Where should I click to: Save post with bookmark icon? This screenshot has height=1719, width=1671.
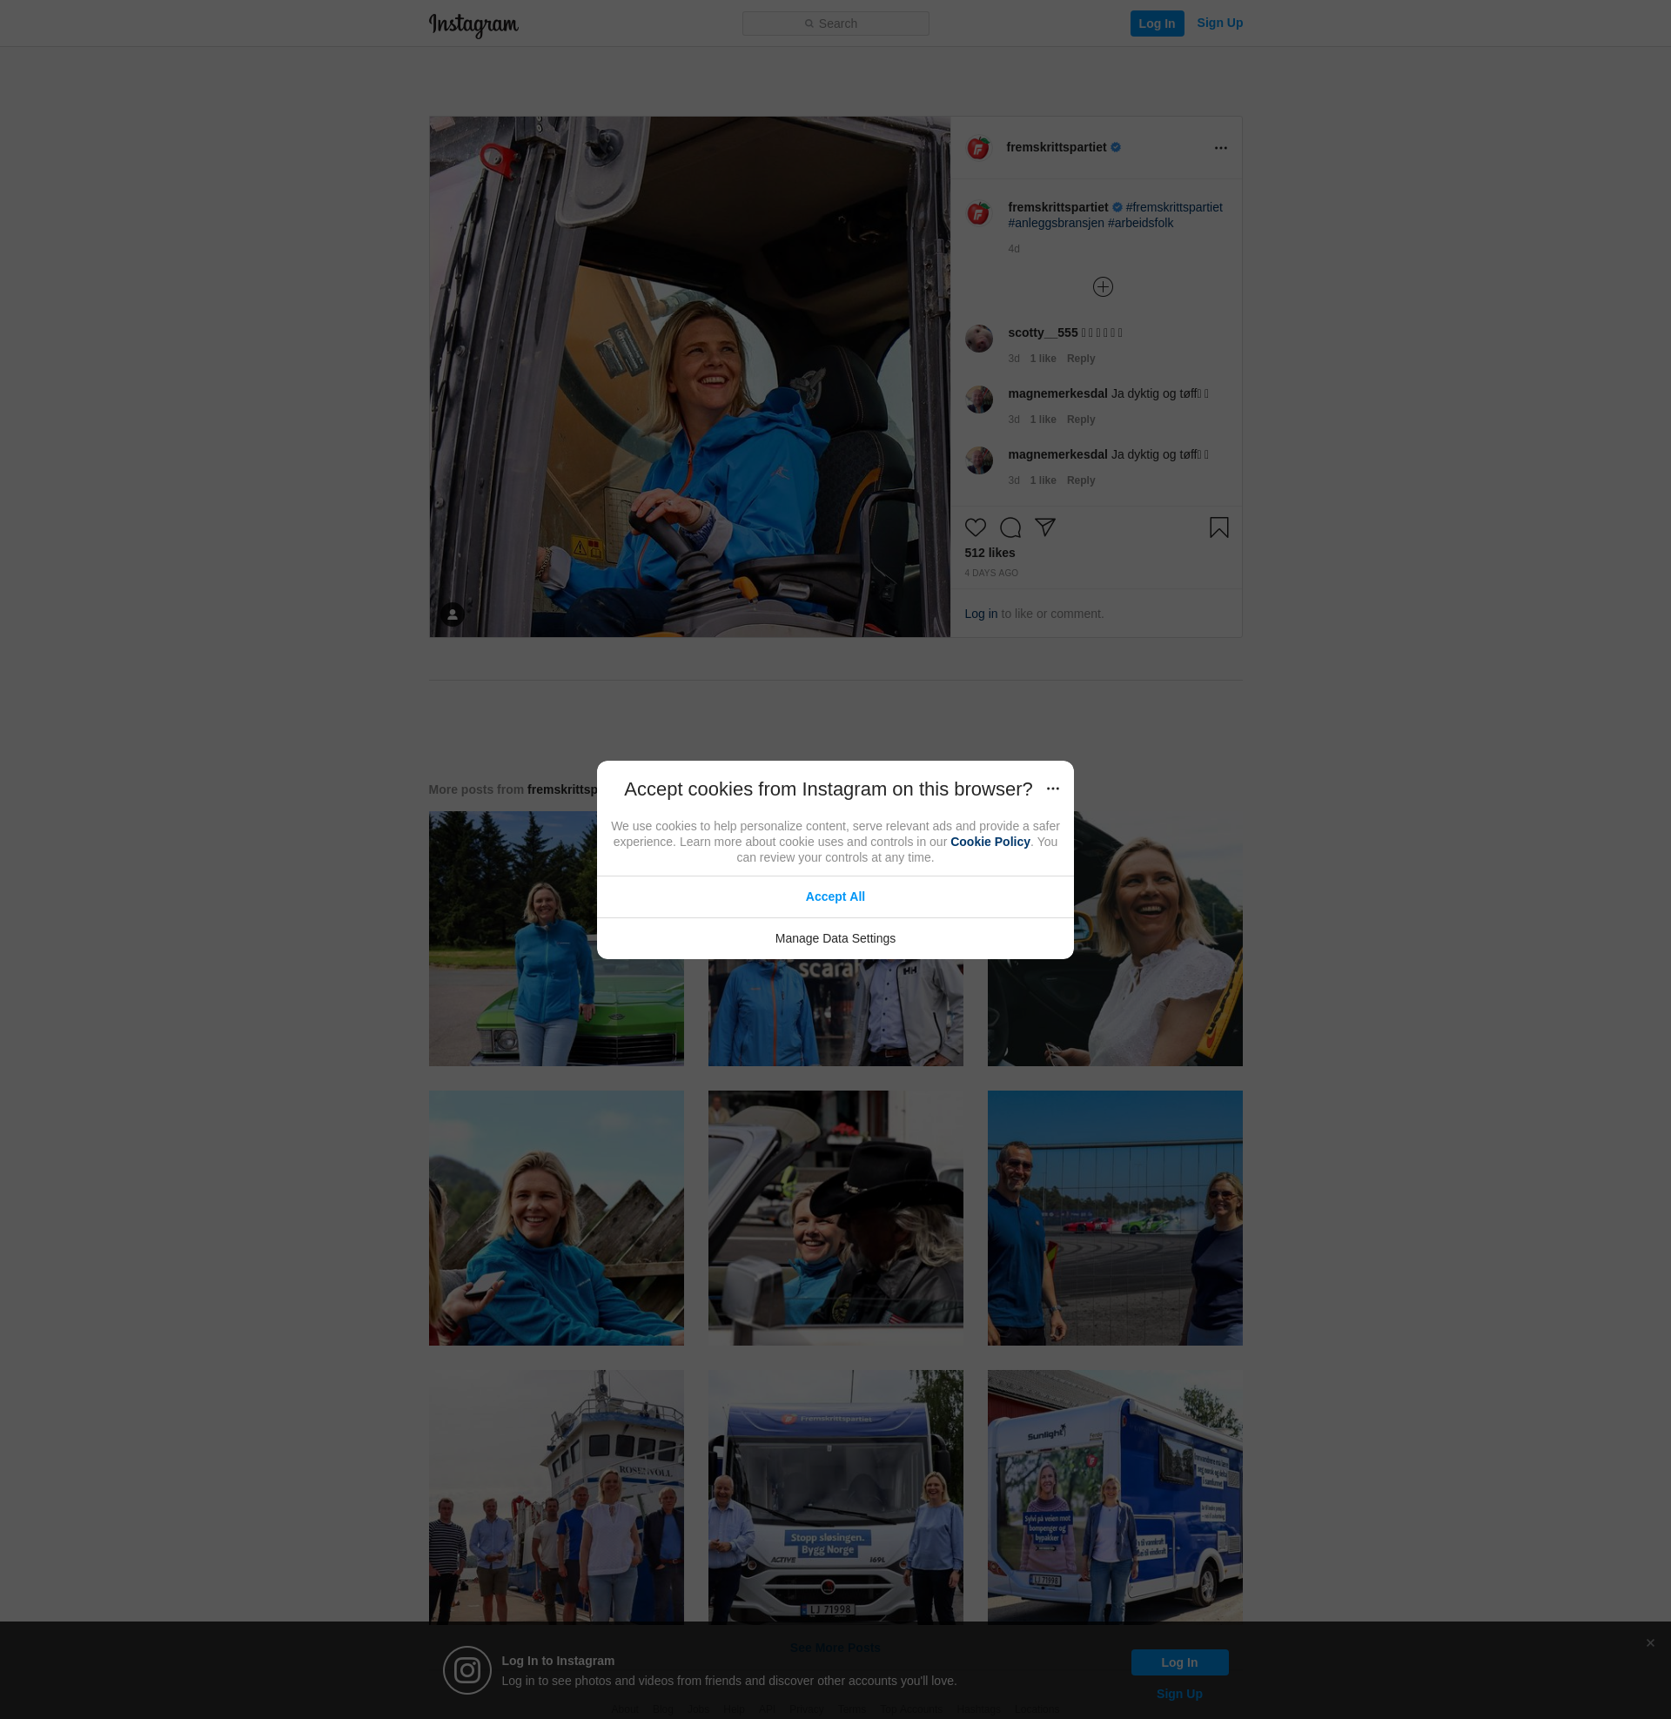(x=1218, y=527)
